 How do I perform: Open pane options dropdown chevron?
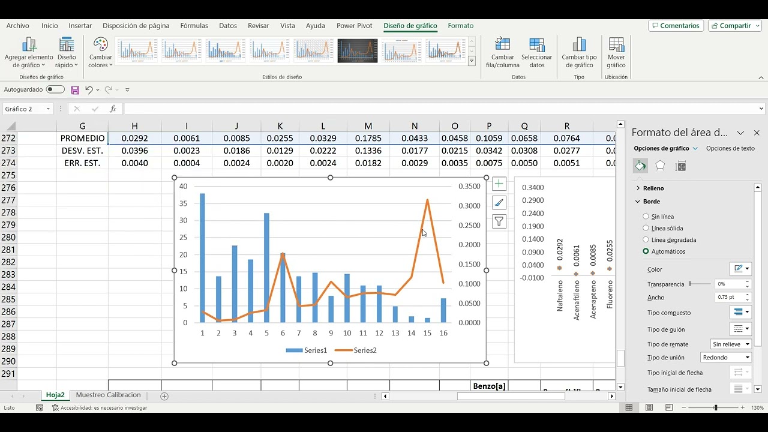(740, 133)
